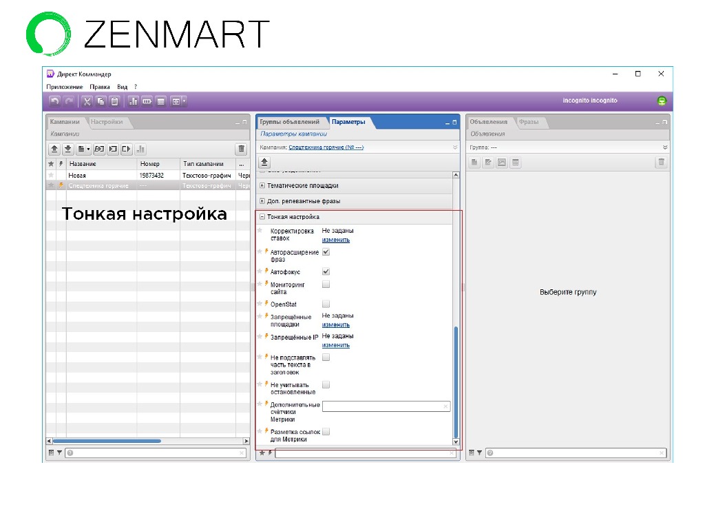Viewport: 705px width, 529px height.
Task: Click upload icon in Parameters panel
Action: click(x=264, y=163)
